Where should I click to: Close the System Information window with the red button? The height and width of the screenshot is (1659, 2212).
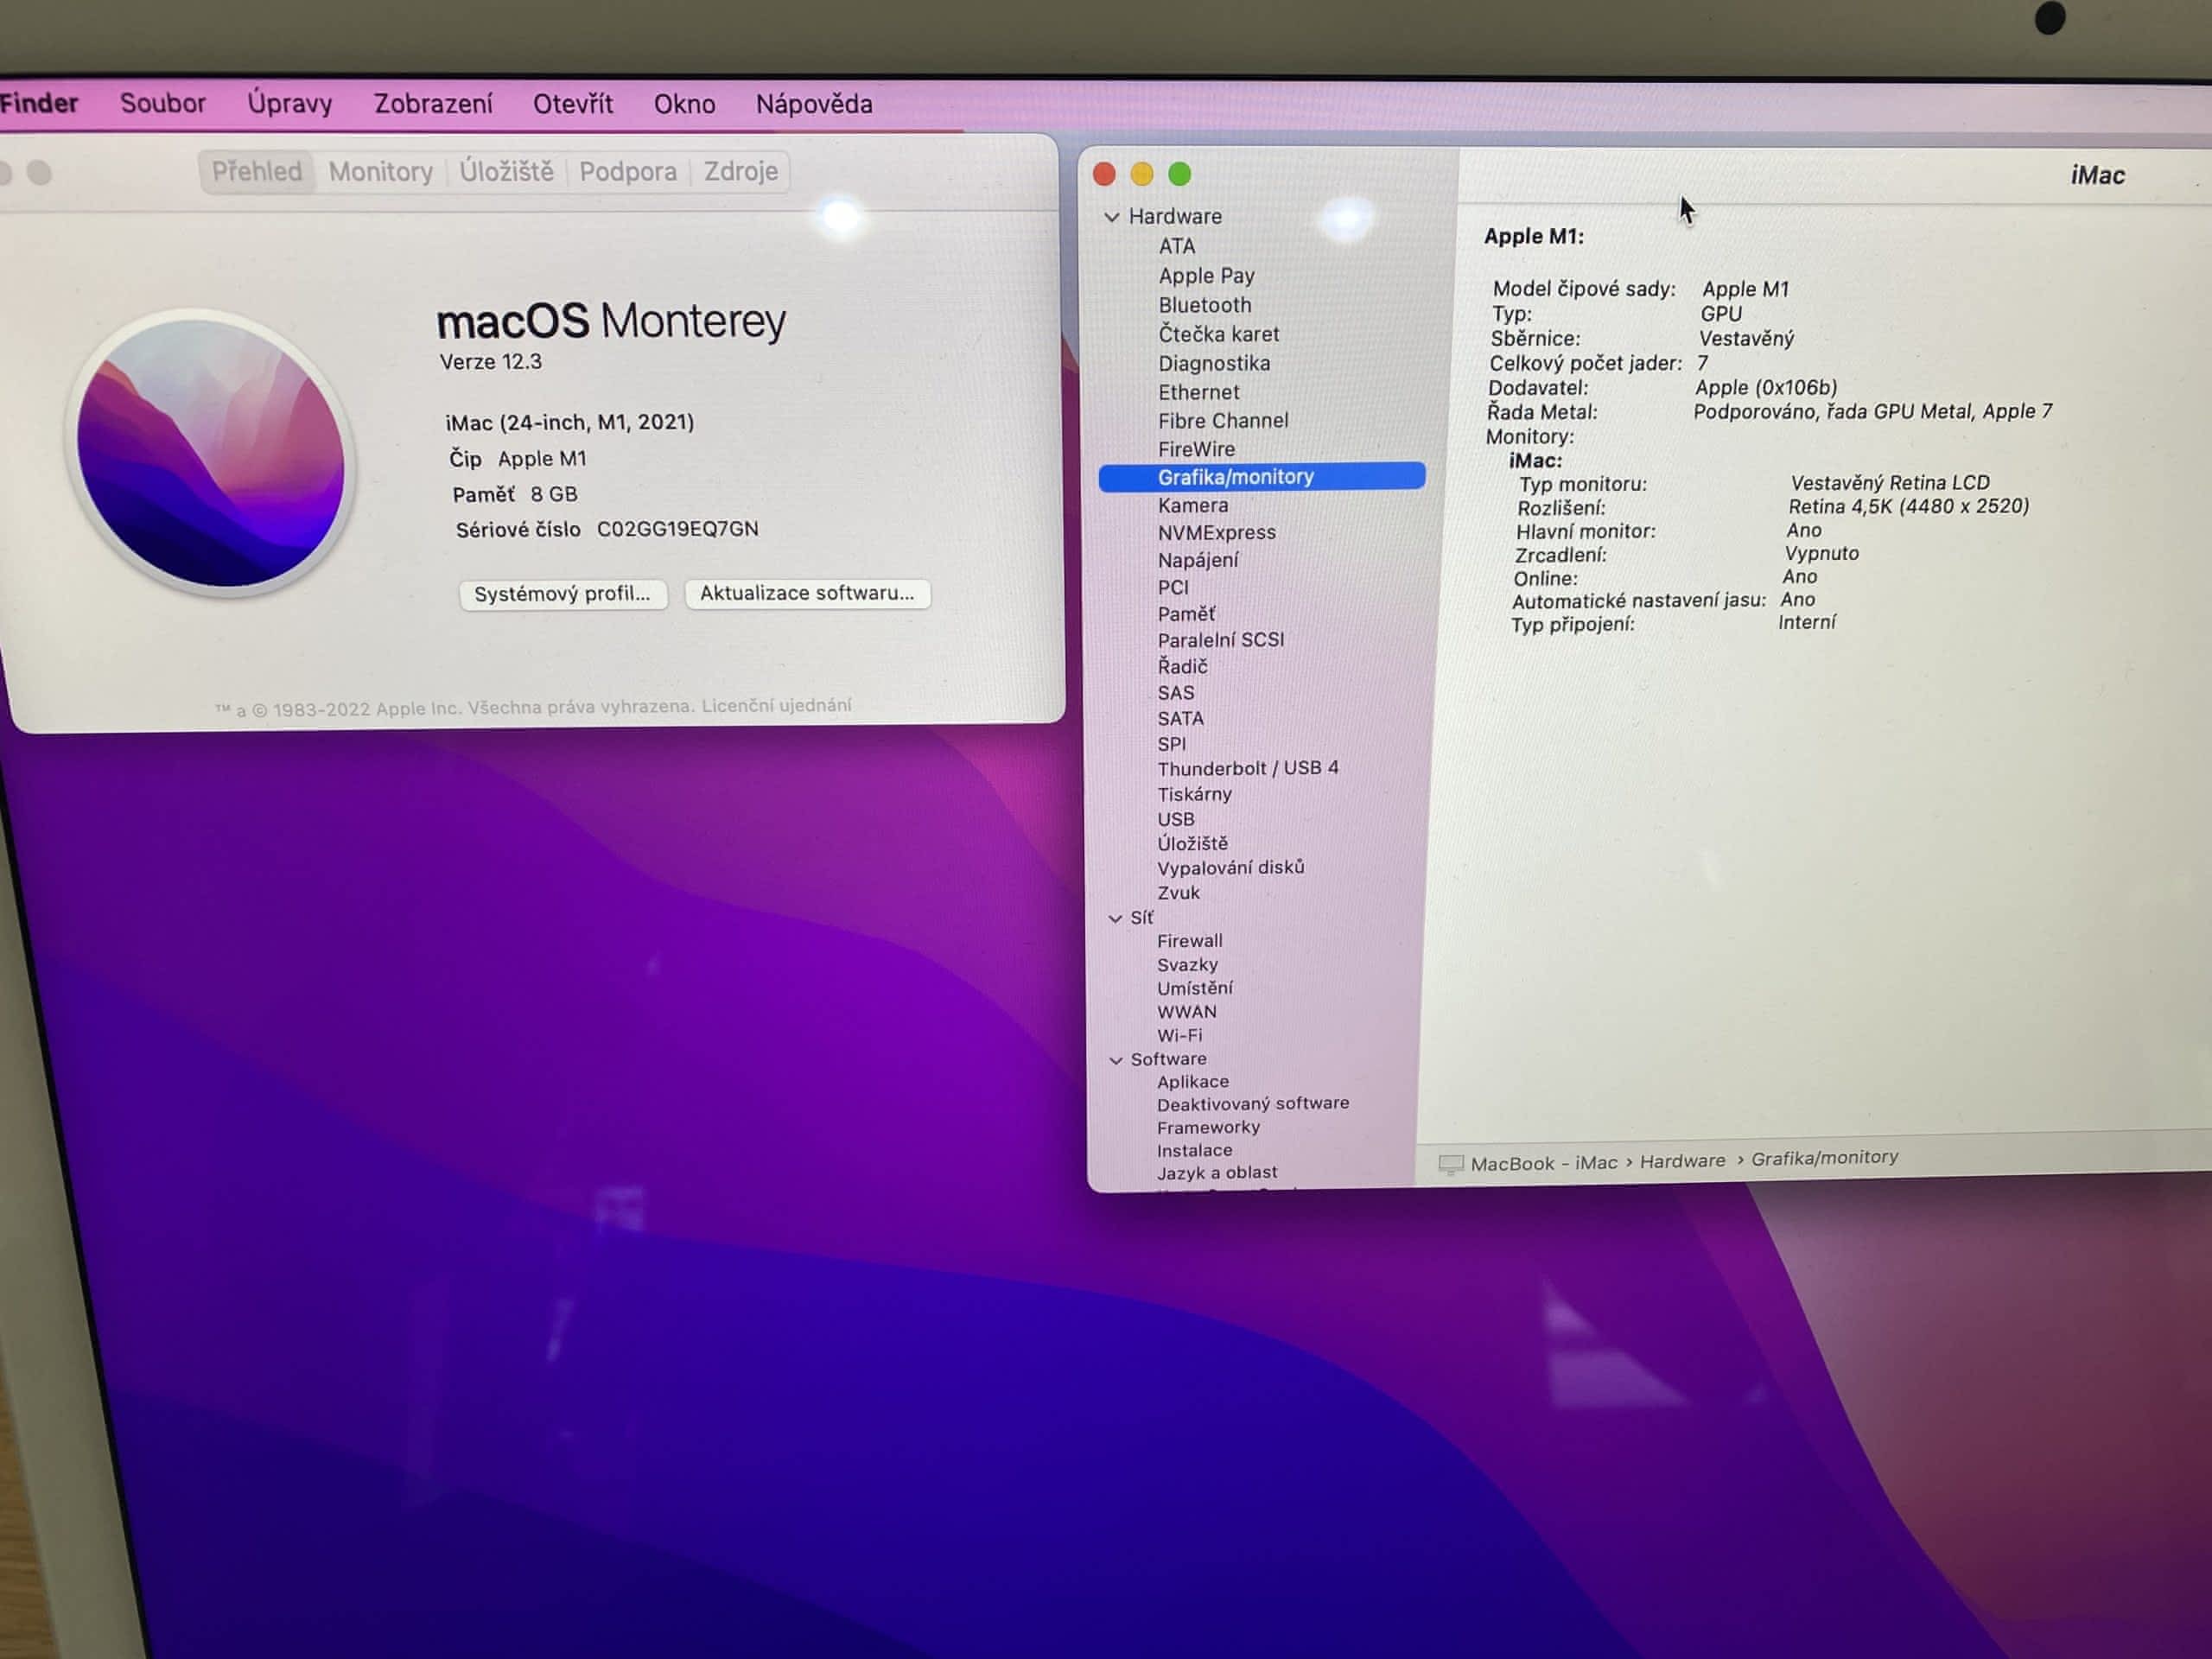(x=1104, y=174)
